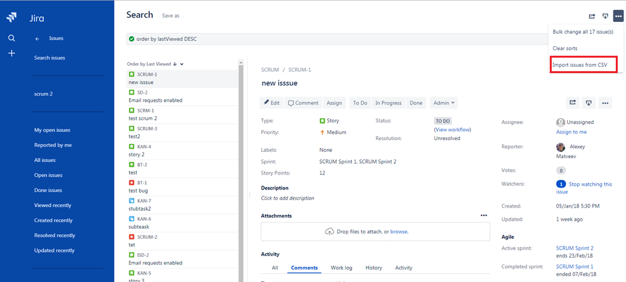This screenshot has width=626, height=282.
Task: Select Updated recently filter
Action: [x=55, y=251]
